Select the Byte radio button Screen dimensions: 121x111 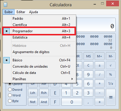[x=13, y=101]
